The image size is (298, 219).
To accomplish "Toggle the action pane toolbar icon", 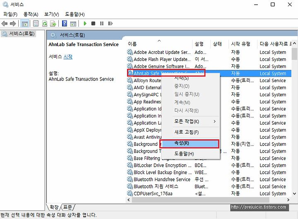I will click(73, 24).
